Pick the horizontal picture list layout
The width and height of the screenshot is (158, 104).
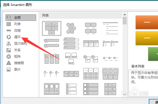[110, 74]
